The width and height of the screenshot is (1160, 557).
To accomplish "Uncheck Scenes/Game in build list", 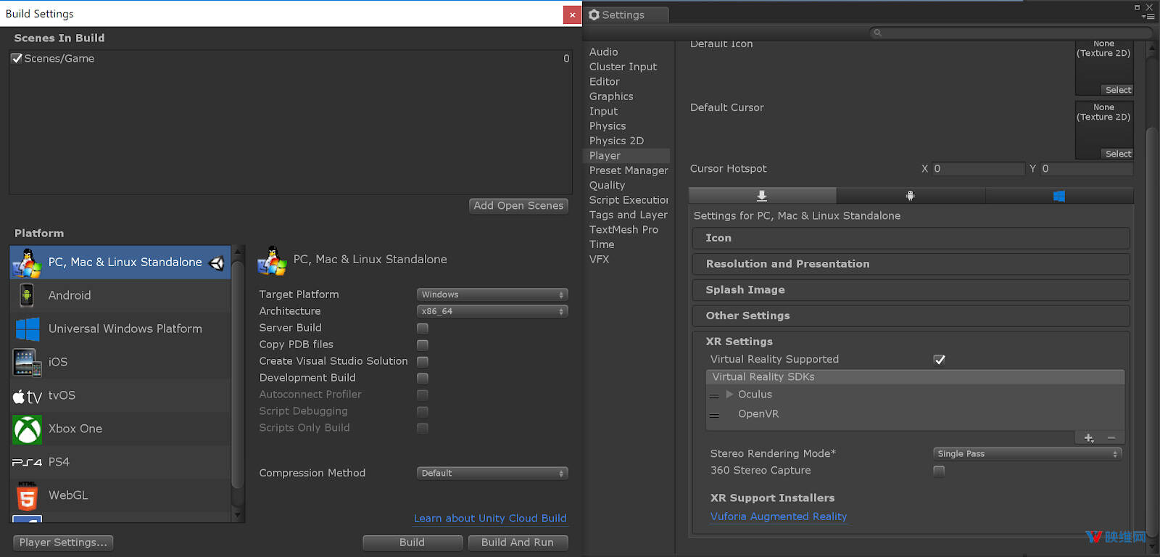I will [17, 59].
